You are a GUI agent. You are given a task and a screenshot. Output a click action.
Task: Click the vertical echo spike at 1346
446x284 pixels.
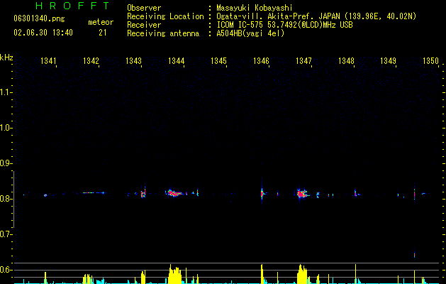tap(262, 193)
